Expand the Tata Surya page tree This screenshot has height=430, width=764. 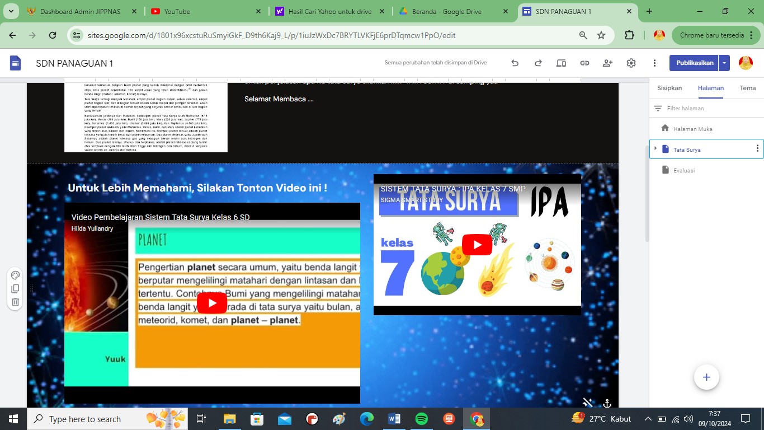[x=655, y=149]
